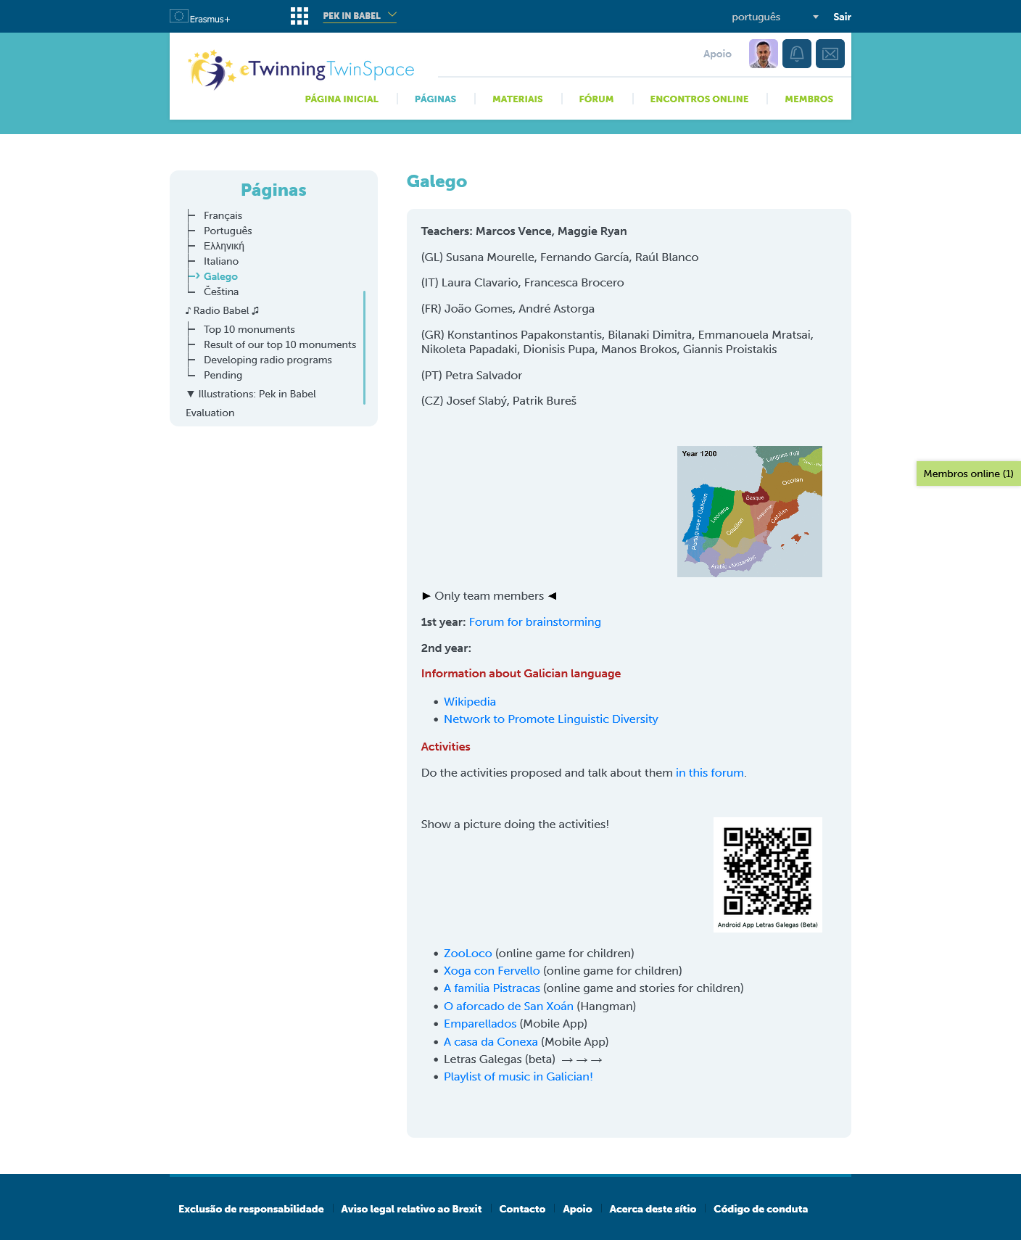The height and width of the screenshot is (1240, 1021).
Task: Open the ZooLoco game link
Action: click(468, 954)
